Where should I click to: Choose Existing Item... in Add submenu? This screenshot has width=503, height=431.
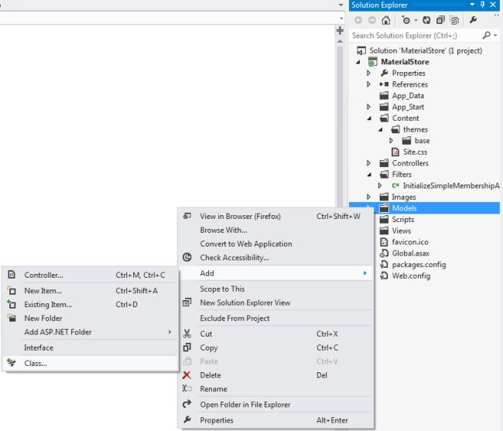click(90, 305)
